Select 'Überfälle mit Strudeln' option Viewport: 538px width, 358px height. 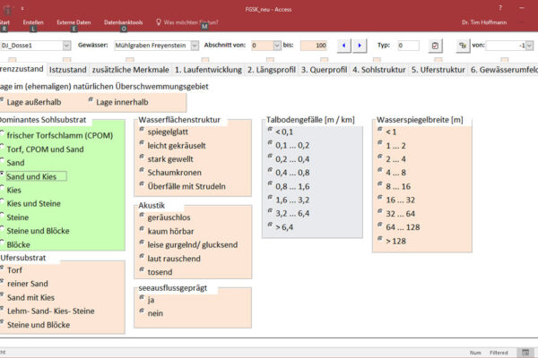tap(183, 186)
